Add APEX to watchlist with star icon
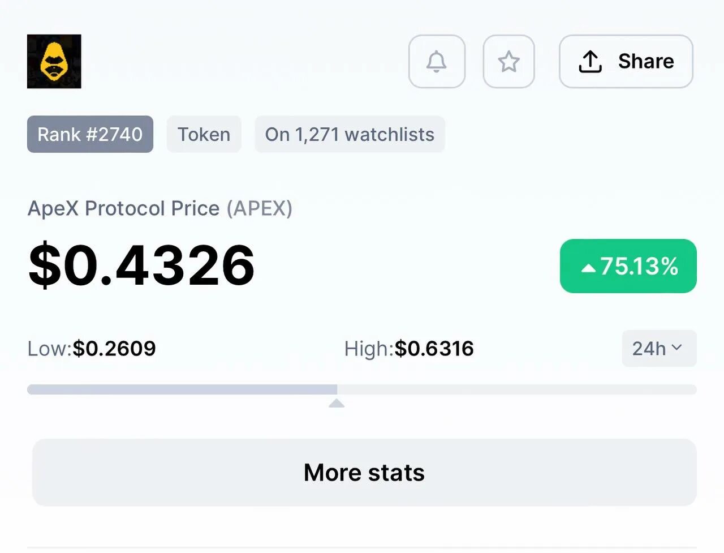 (508, 61)
